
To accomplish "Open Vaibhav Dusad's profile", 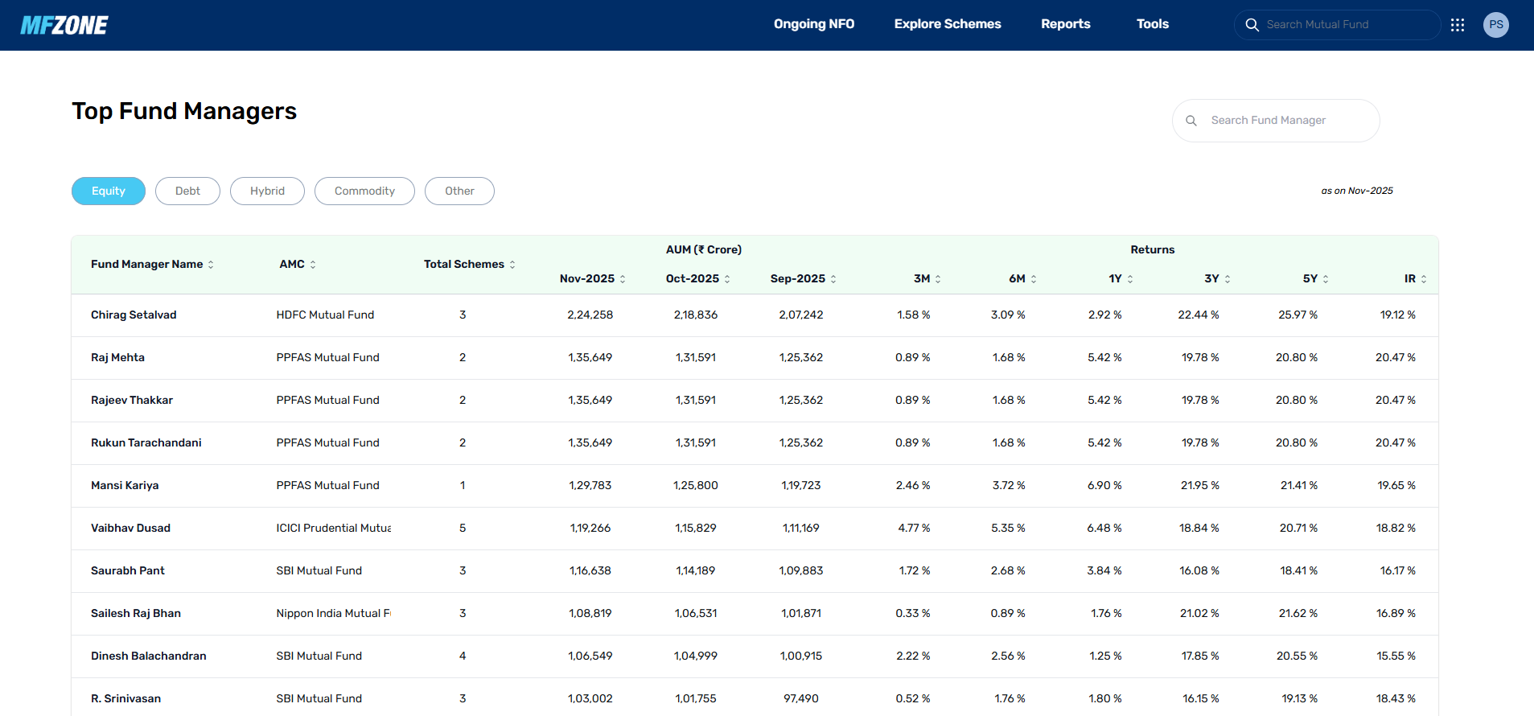I will (x=130, y=529).
